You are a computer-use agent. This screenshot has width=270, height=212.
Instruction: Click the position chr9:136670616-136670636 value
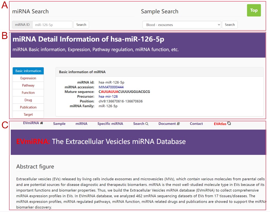[x=121, y=101]
